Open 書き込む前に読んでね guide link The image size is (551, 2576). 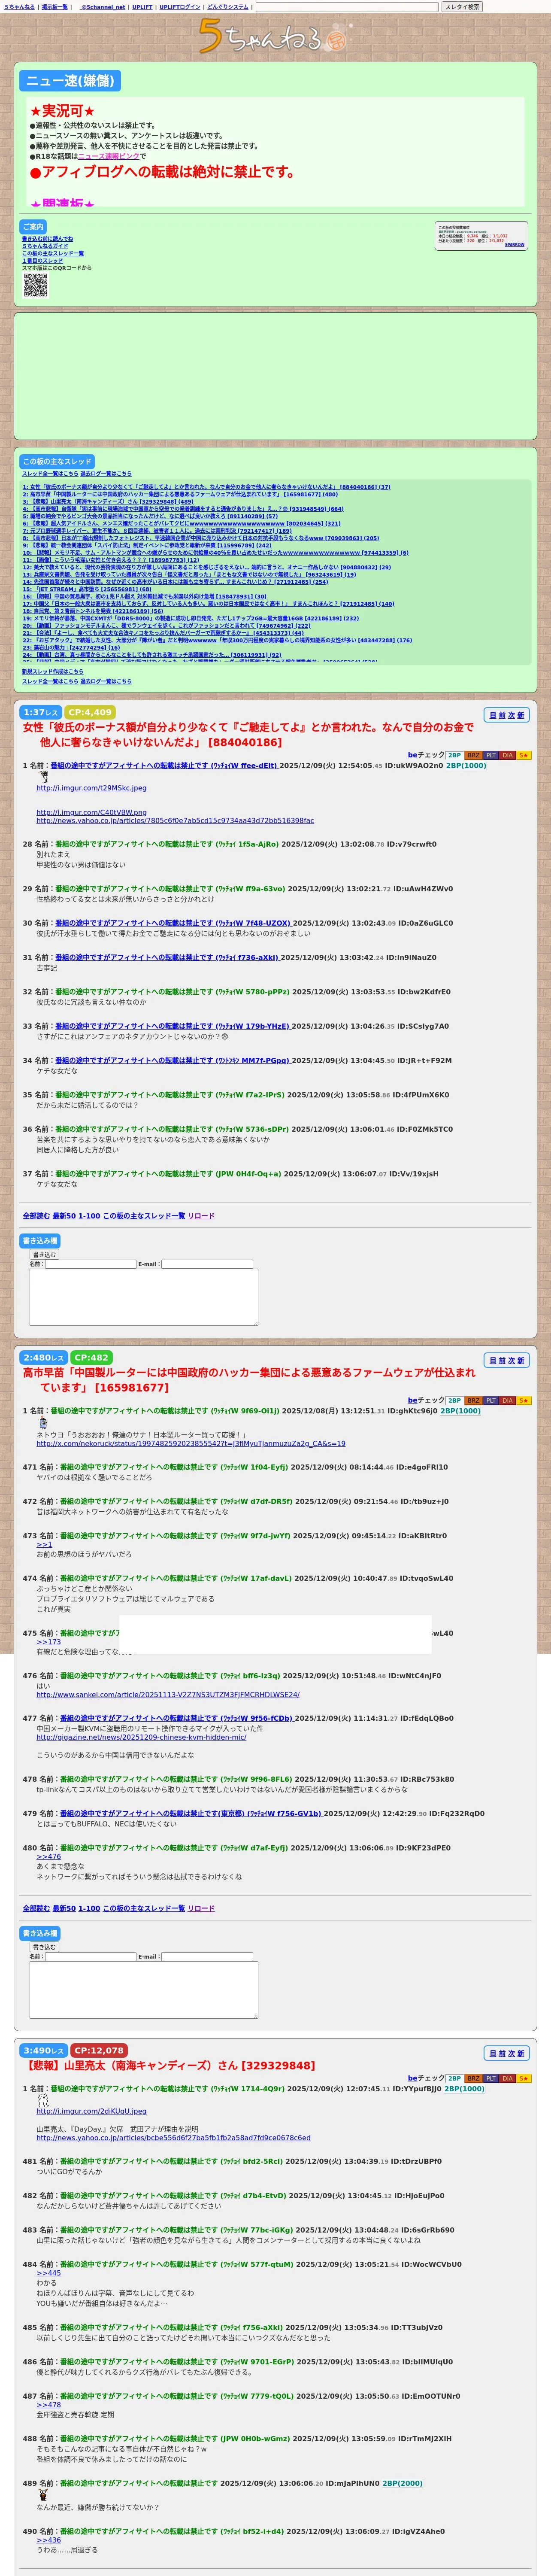point(47,239)
